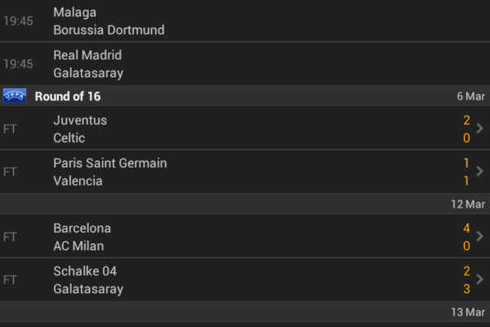Select the Round of 16 header
The width and height of the screenshot is (490, 327).
[68, 96]
